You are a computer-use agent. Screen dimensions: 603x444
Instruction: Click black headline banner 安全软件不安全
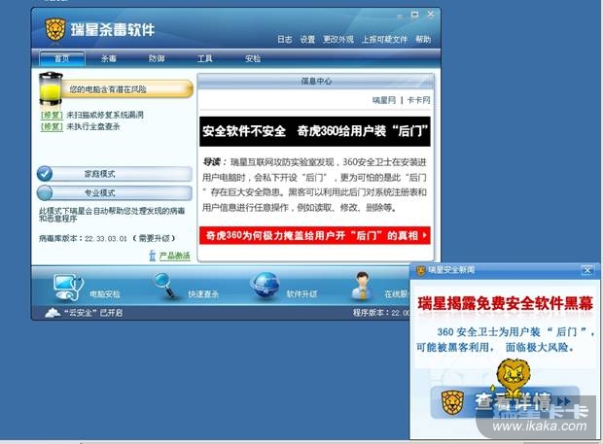315,131
